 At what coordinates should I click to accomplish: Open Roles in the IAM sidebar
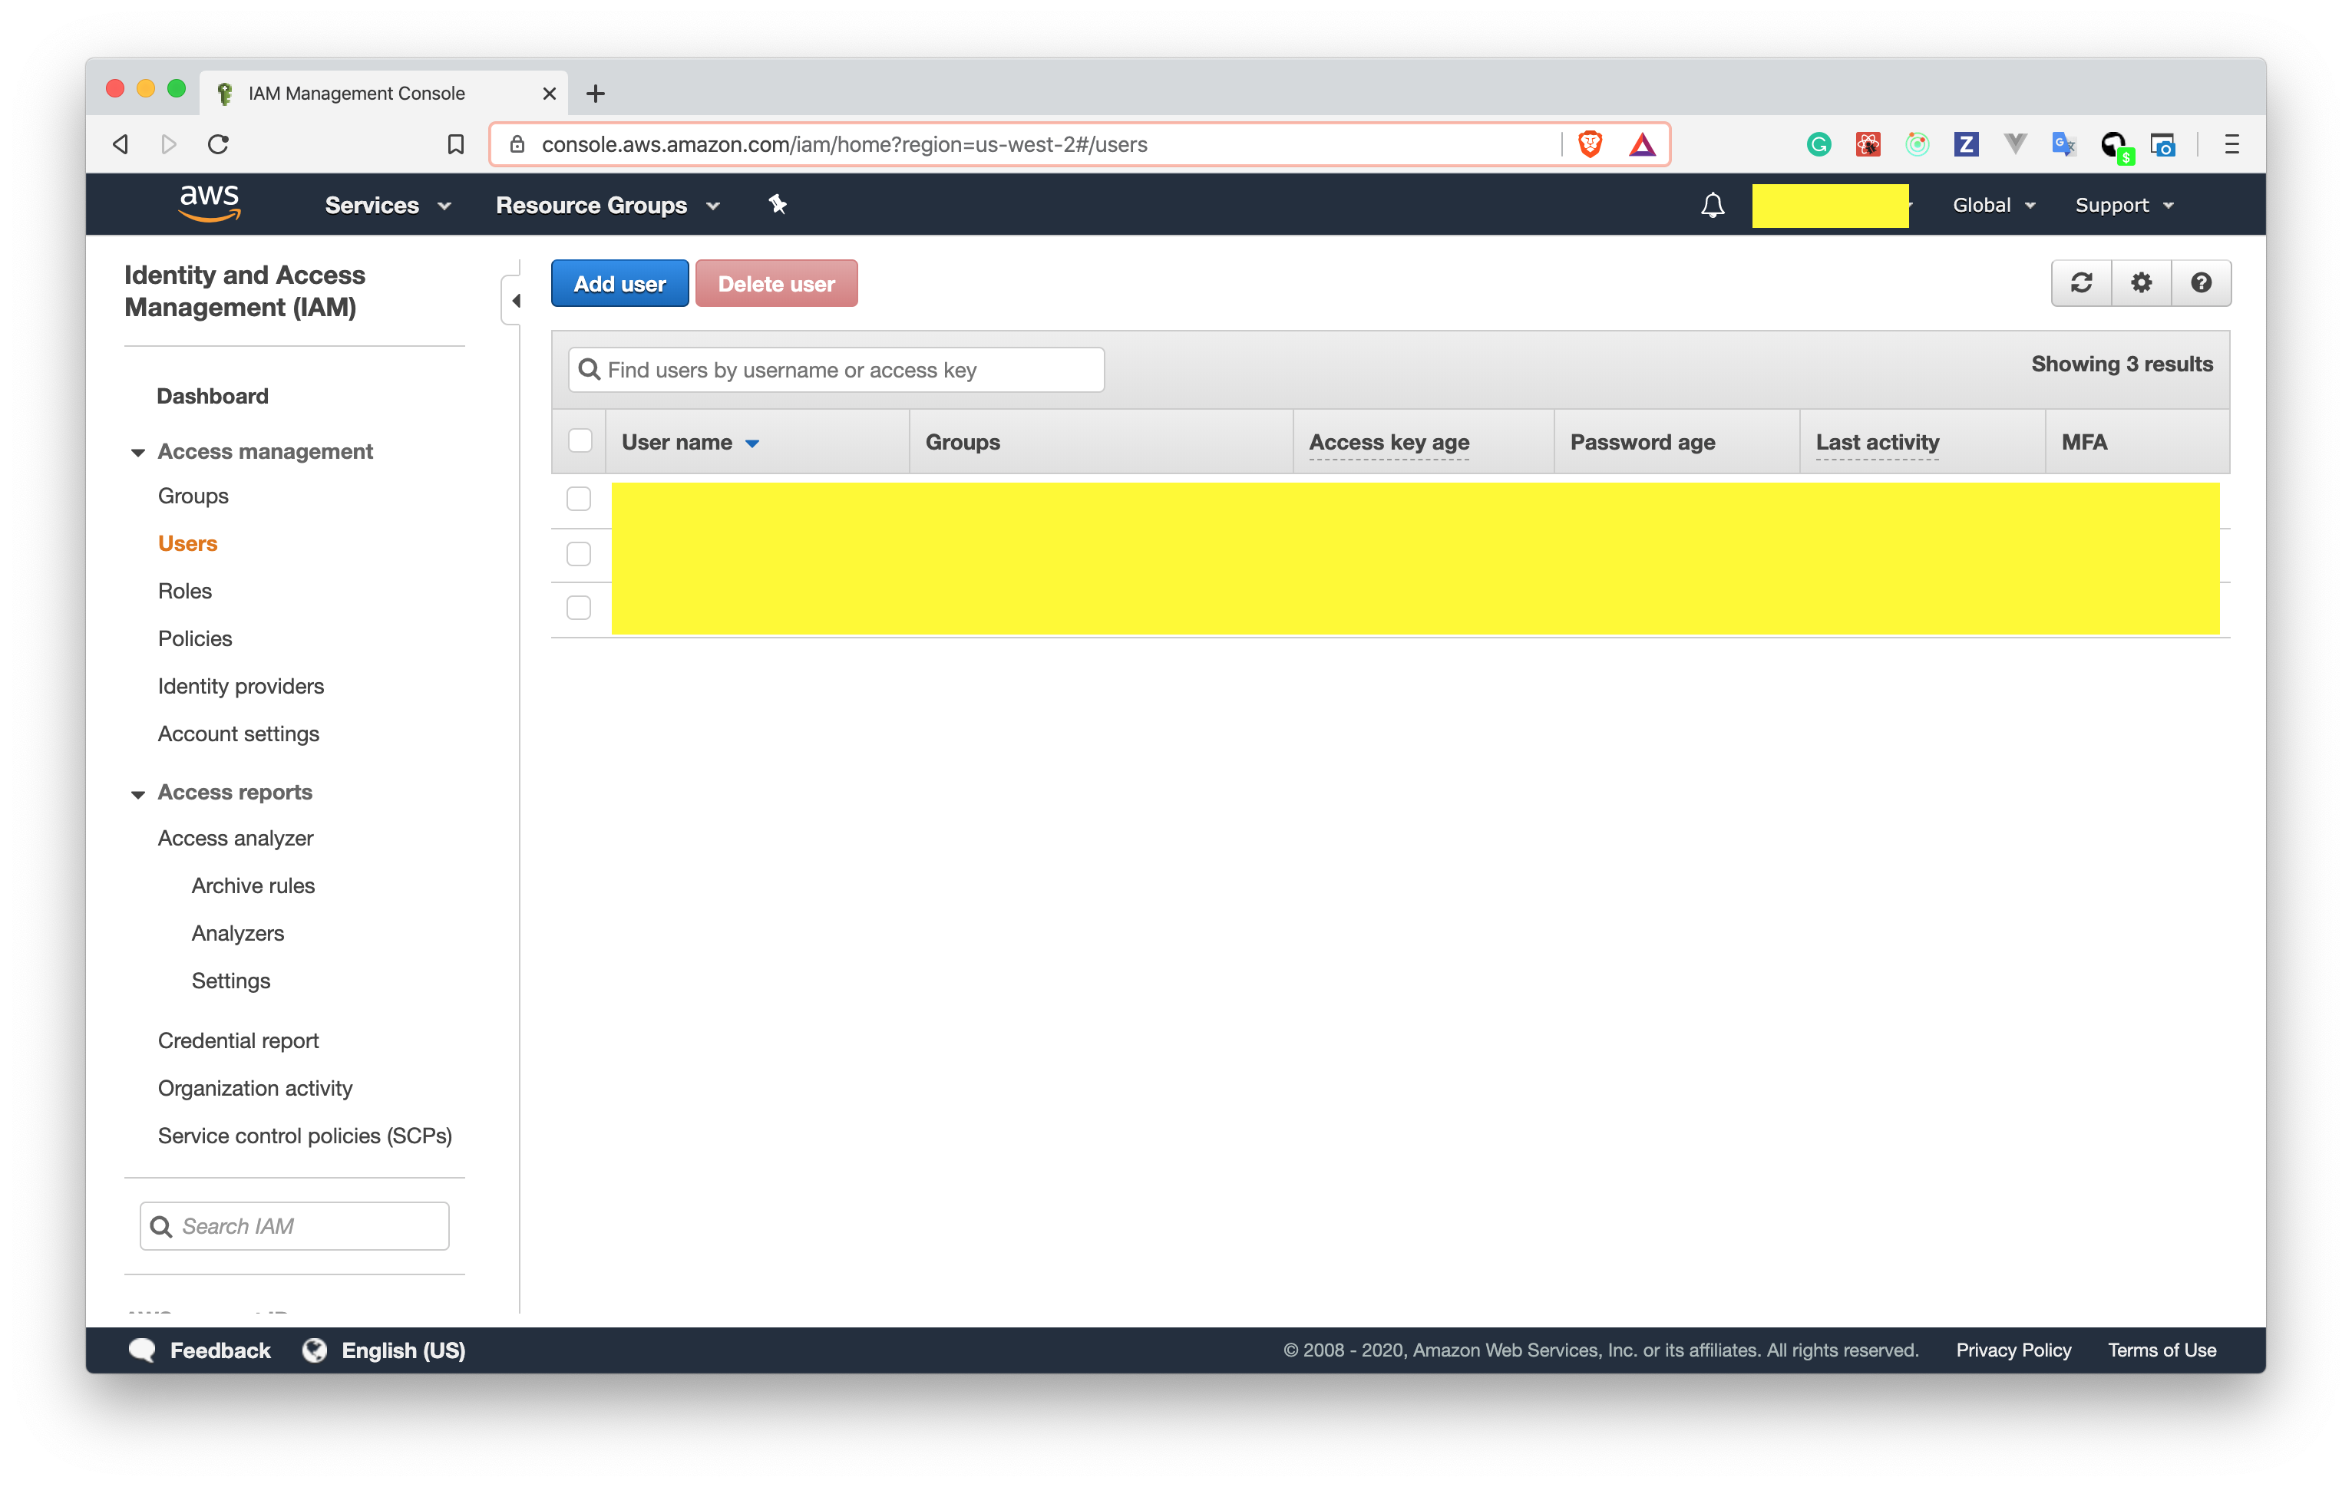[x=184, y=591]
